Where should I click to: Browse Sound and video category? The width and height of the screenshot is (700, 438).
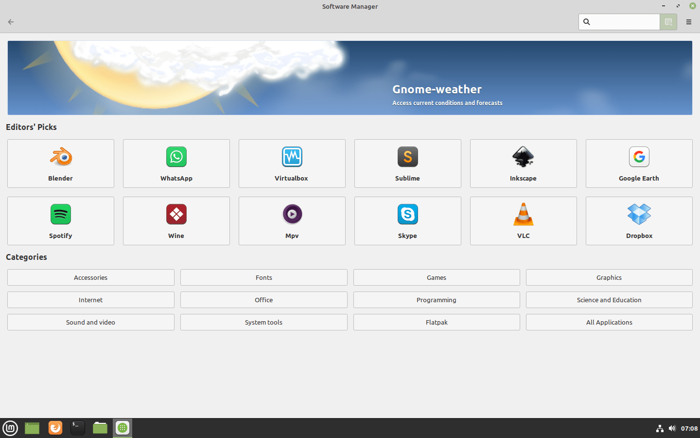91,322
